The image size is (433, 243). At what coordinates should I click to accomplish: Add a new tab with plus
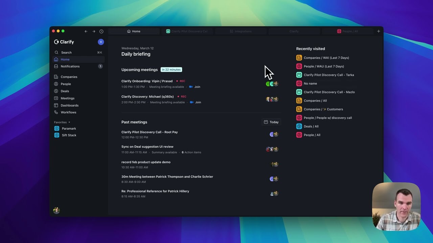[x=379, y=31]
